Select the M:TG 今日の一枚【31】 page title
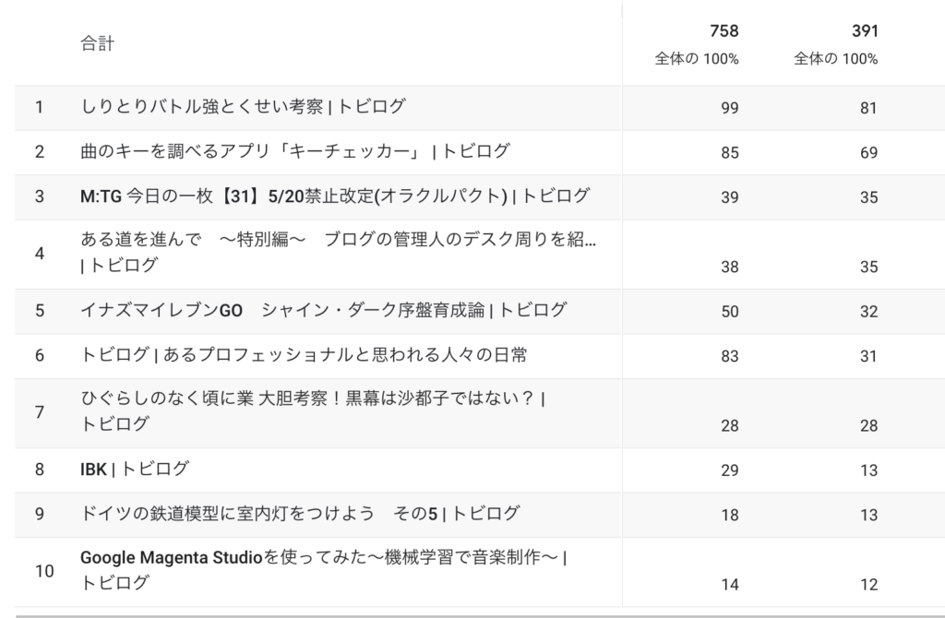Viewport: 945px width, 618px height. (334, 196)
